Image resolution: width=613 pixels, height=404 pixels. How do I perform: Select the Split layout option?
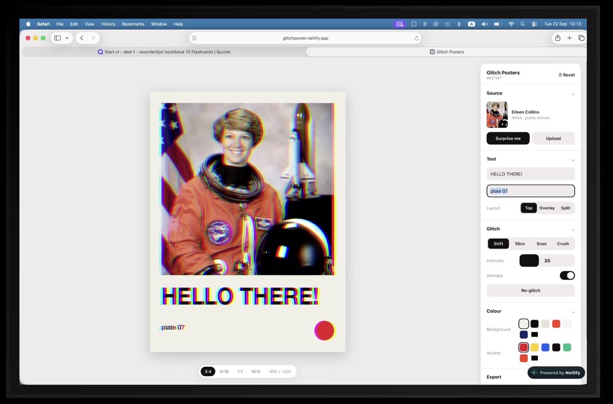point(565,208)
